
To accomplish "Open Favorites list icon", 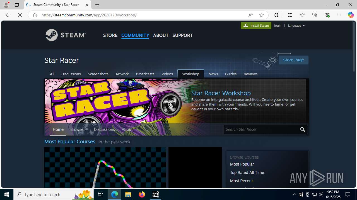I will [302, 15].
